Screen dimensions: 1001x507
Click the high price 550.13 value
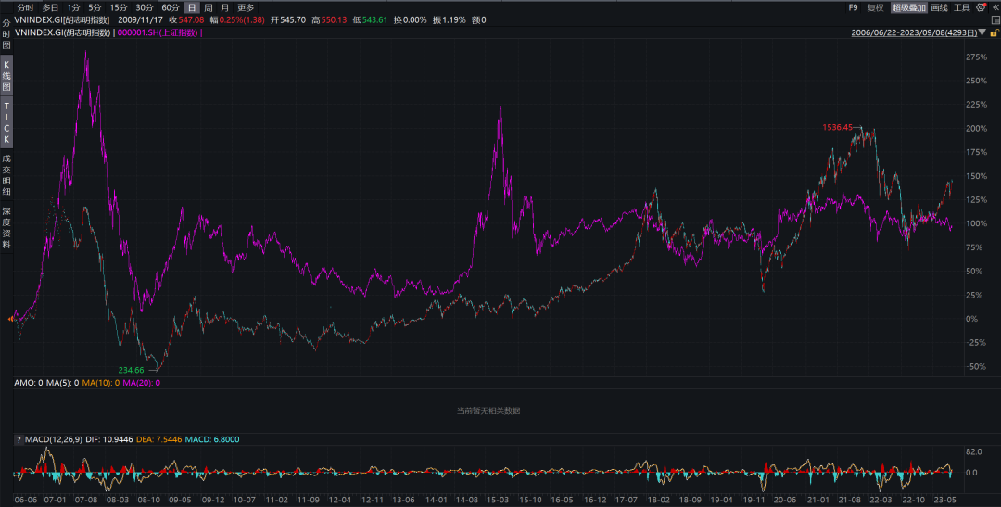click(x=334, y=19)
